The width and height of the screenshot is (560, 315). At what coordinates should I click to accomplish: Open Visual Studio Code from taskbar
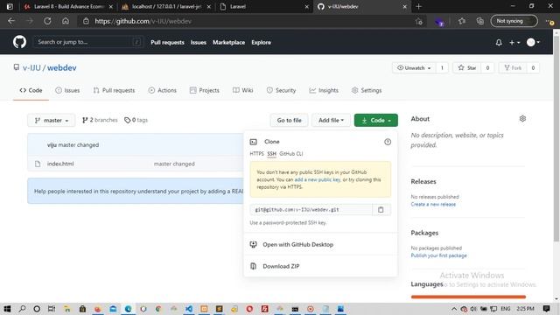tap(189, 309)
